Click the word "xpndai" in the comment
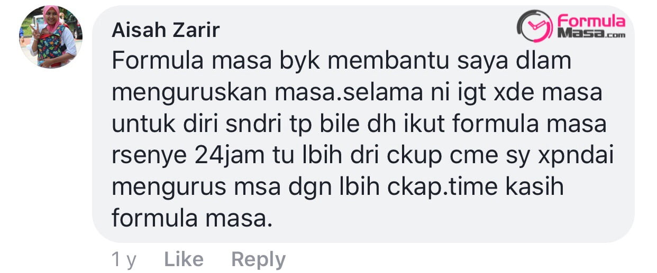The image size is (657, 273). point(575,157)
